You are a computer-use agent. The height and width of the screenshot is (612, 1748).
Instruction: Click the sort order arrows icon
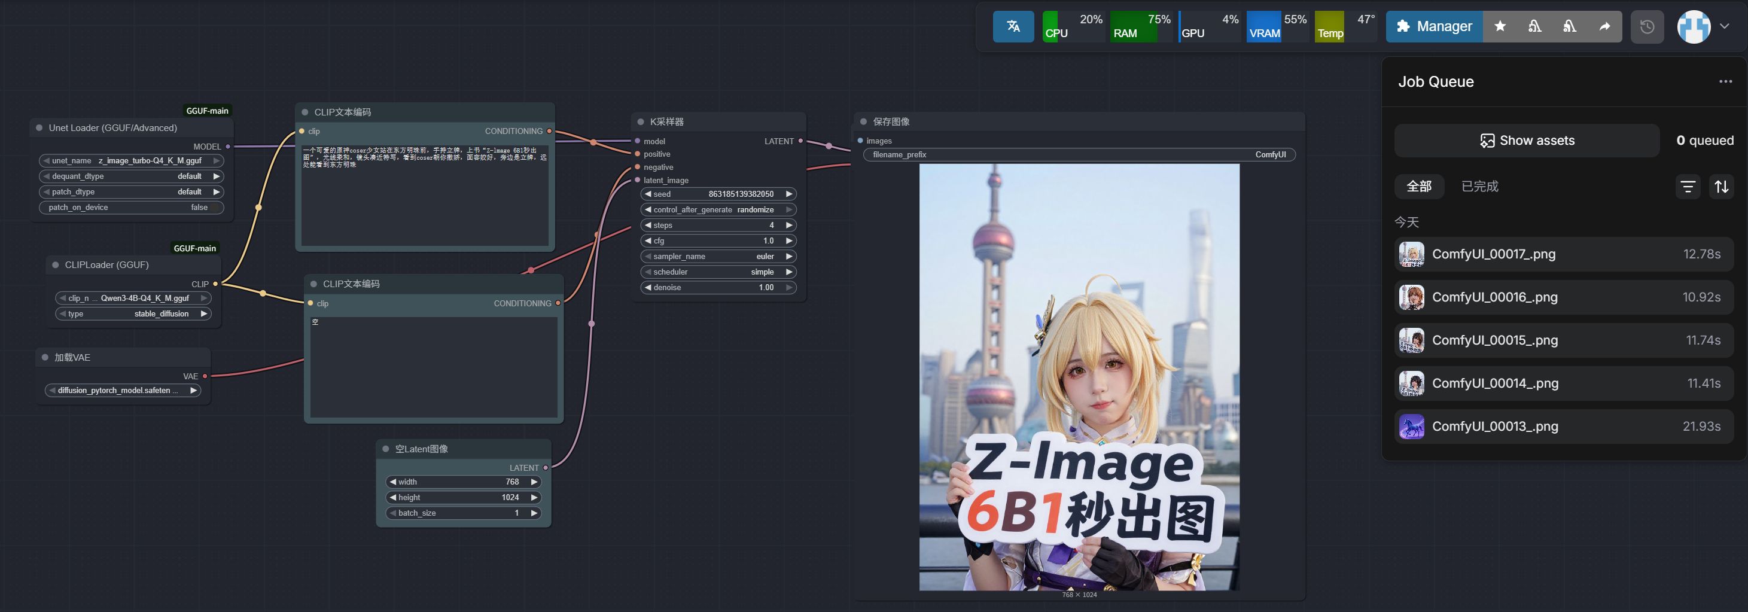pos(1722,186)
